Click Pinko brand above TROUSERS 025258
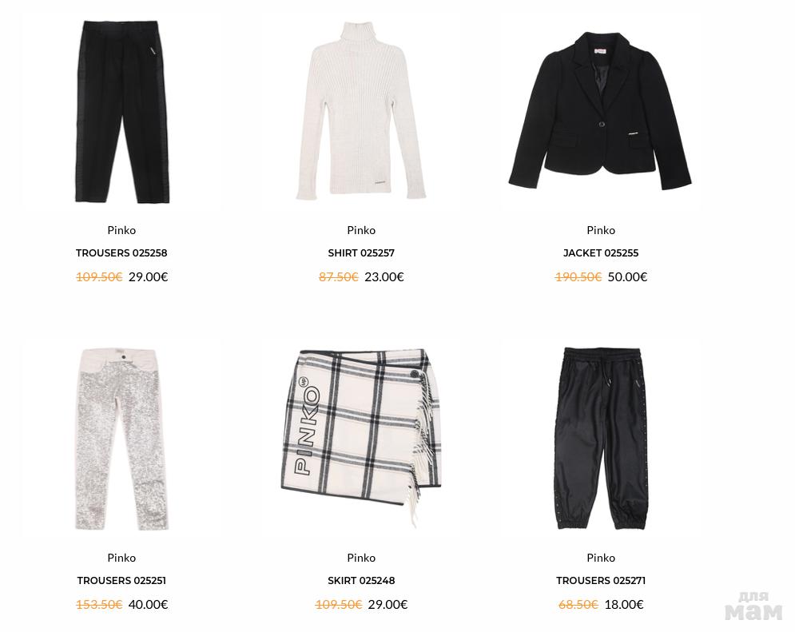This screenshot has height=632, width=795. tap(121, 230)
